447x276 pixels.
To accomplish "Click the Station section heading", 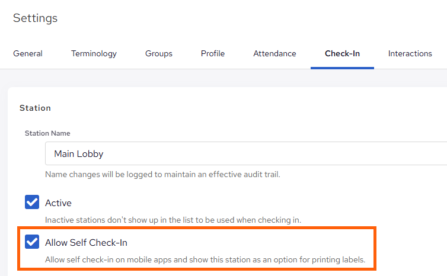I will [35, 108].
